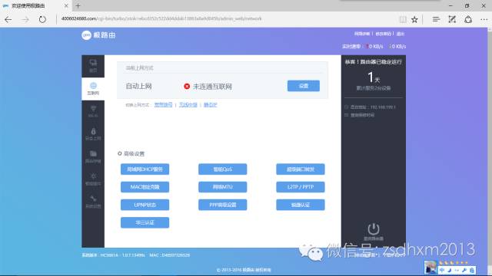Open the 华三认证 button
This screenshot has height=276, width=492.
(145, 223)
